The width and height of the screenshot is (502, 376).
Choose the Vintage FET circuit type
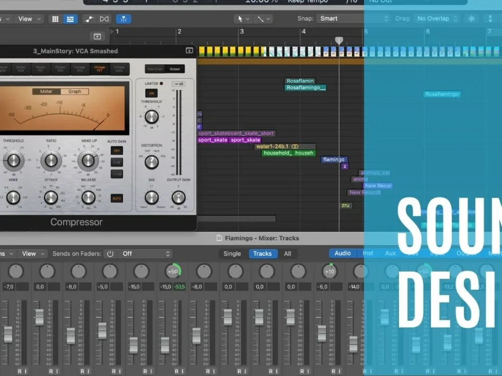point(99,69)
